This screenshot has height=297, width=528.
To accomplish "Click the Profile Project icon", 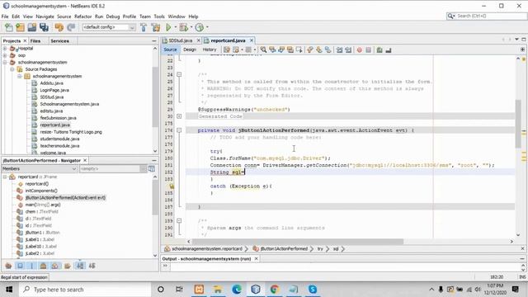I will pos(200,27).
